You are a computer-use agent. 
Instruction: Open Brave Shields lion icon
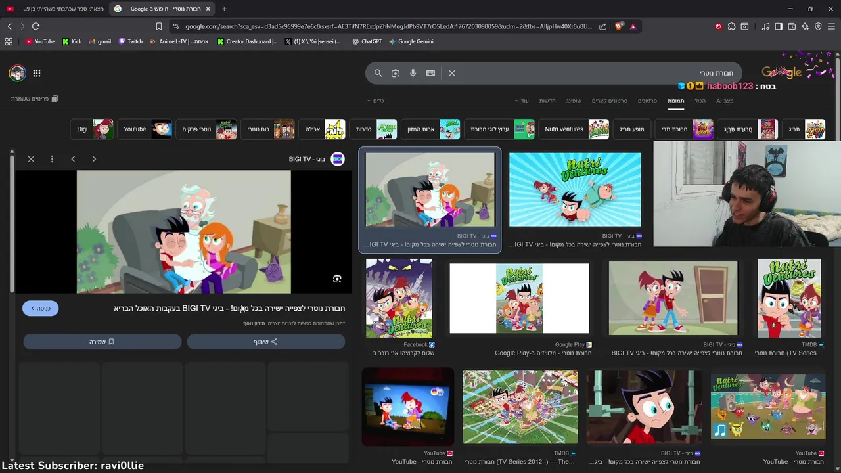pos(619,26)
